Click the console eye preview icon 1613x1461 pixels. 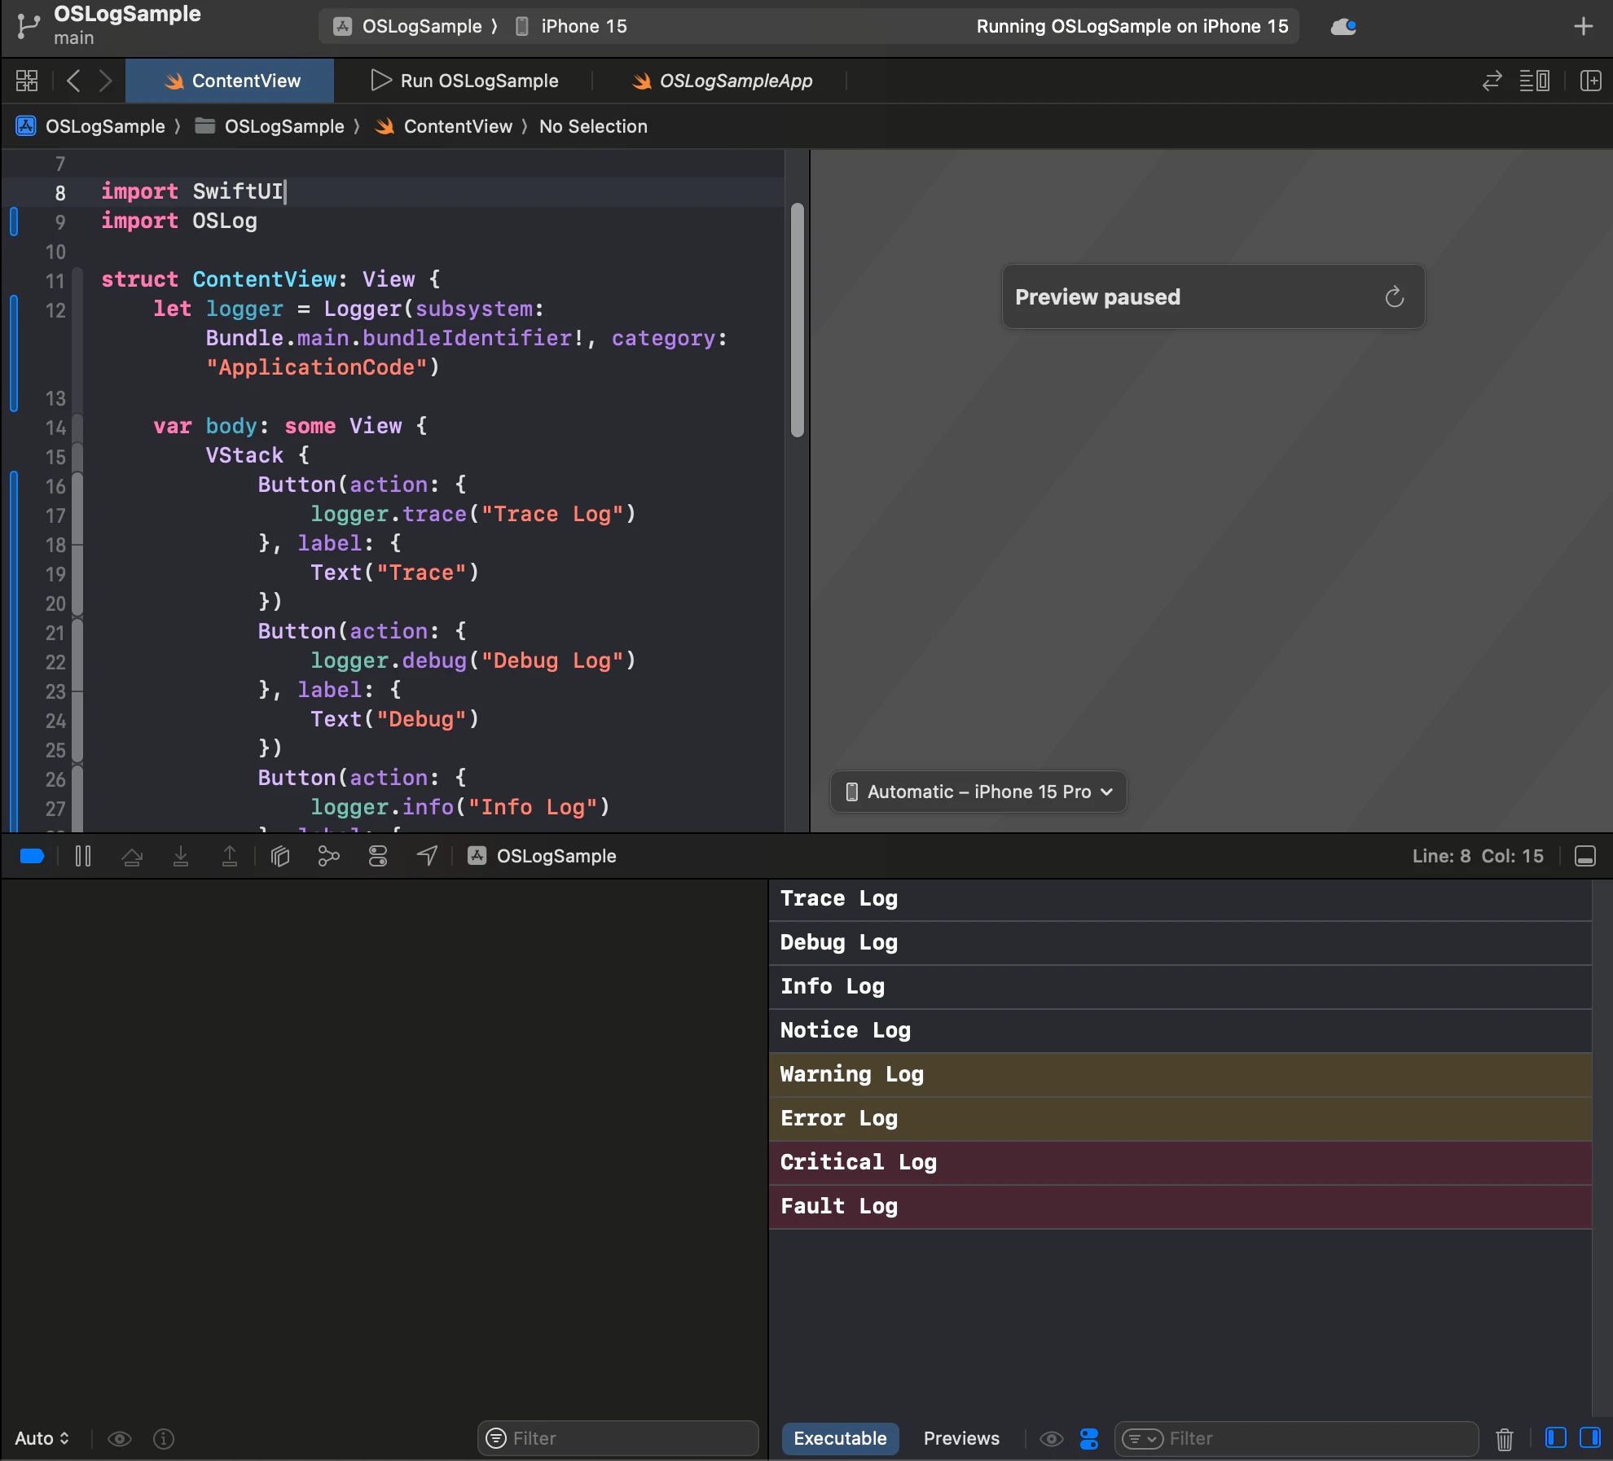(x=1052, y=1439)
